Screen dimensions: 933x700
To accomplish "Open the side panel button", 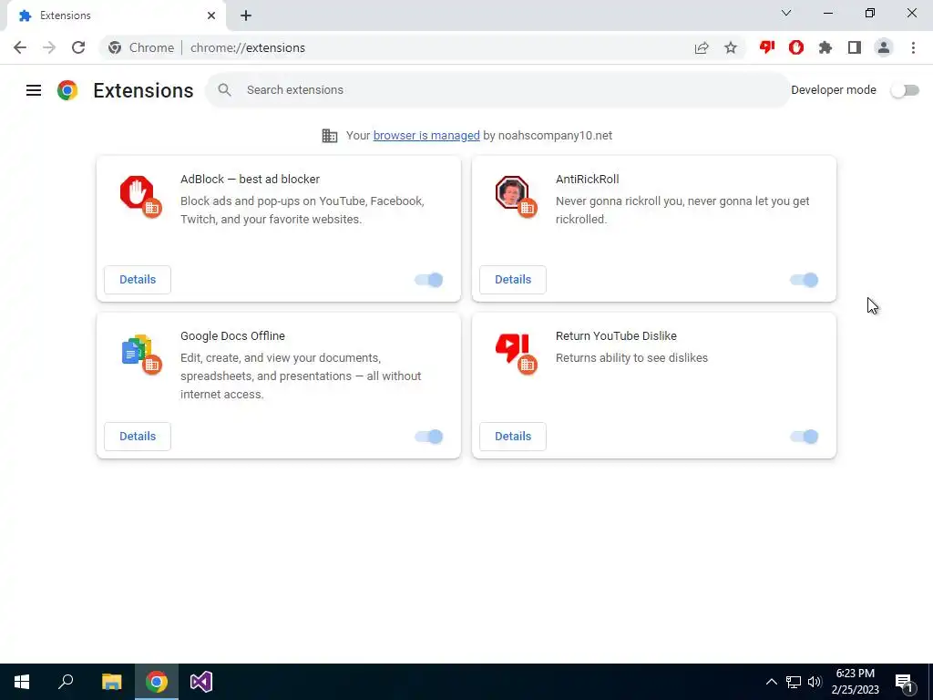I will (x=855, y=47).
